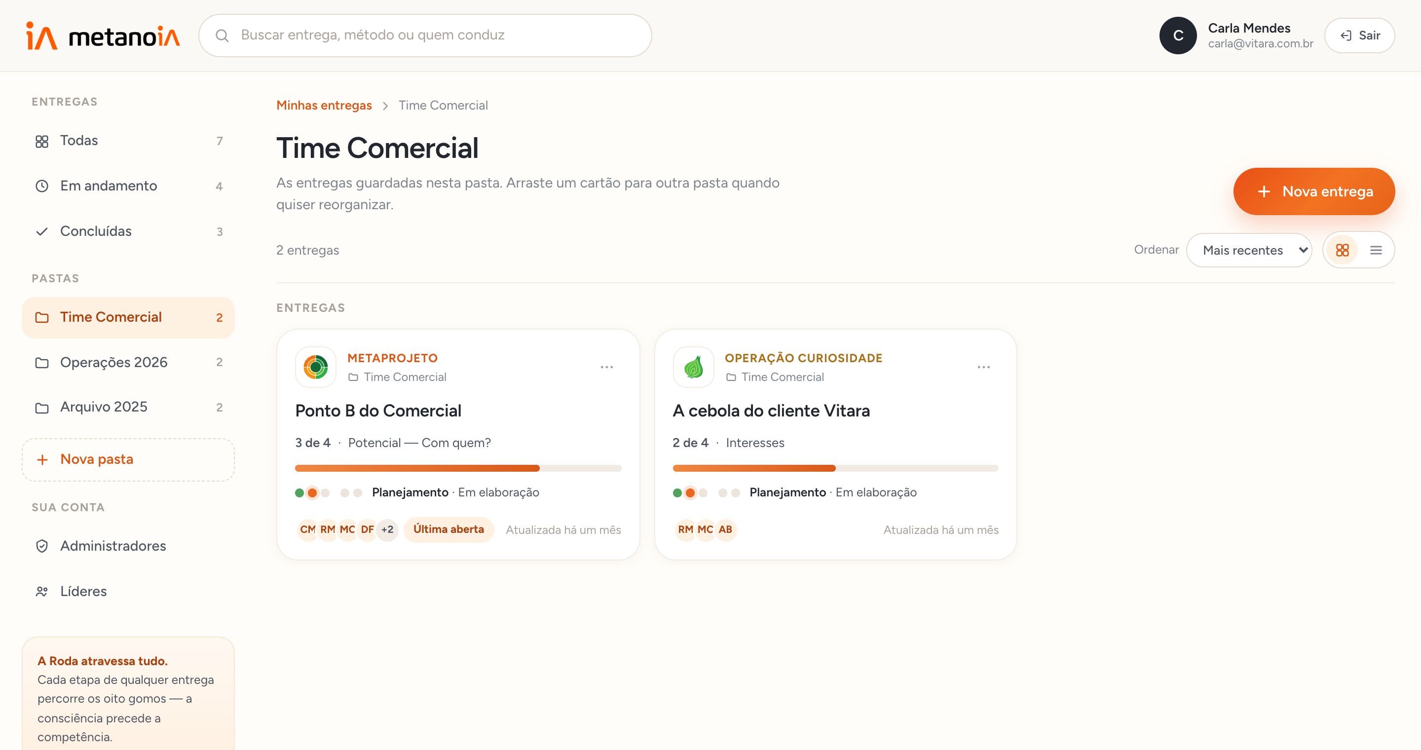Click progress bar on A cebola do cliente Vitara
This screenshot has width=1421, height=750.
coord(835,468)
